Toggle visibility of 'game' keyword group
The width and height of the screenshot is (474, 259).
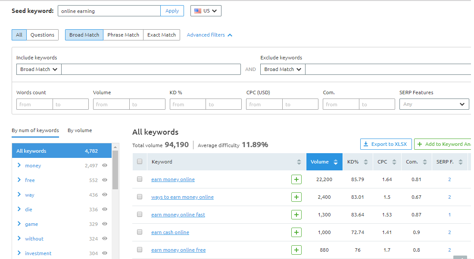[x=105, y=224]
